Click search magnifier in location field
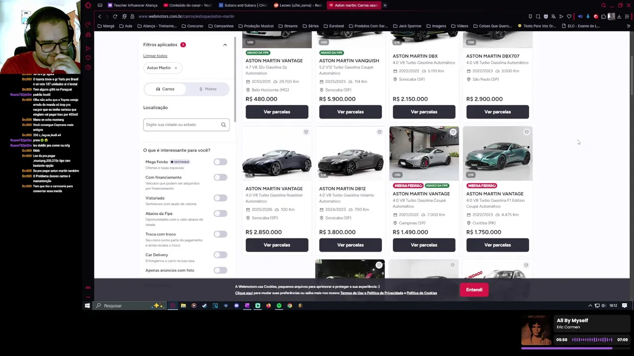Image resolution: width=634 pixels, height=356 pixels. pos(223,125)
